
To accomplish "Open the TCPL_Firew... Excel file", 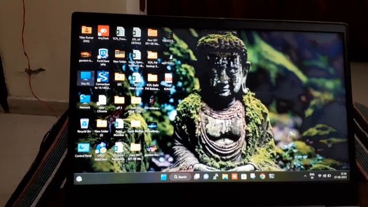I will pyautogui.click(x=120, y=33).
